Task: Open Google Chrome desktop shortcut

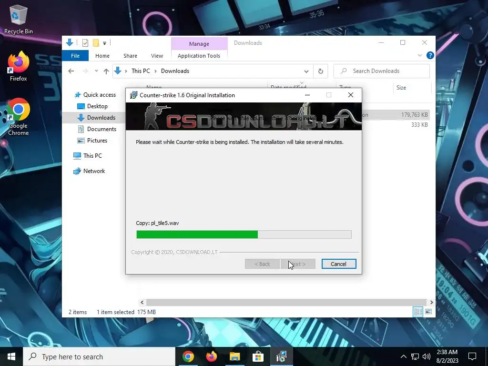Action: pyautogui.click(x=19, y=117)
